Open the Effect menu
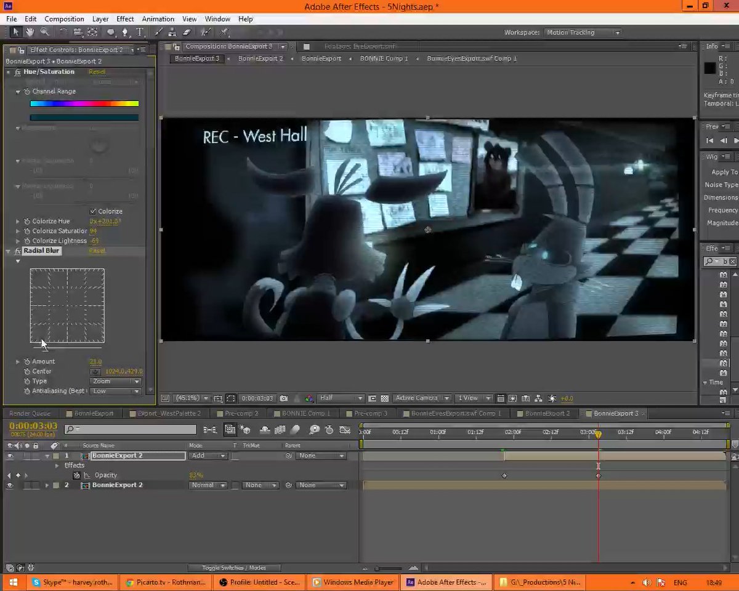The image size is (739, 591). click(125, 19)
